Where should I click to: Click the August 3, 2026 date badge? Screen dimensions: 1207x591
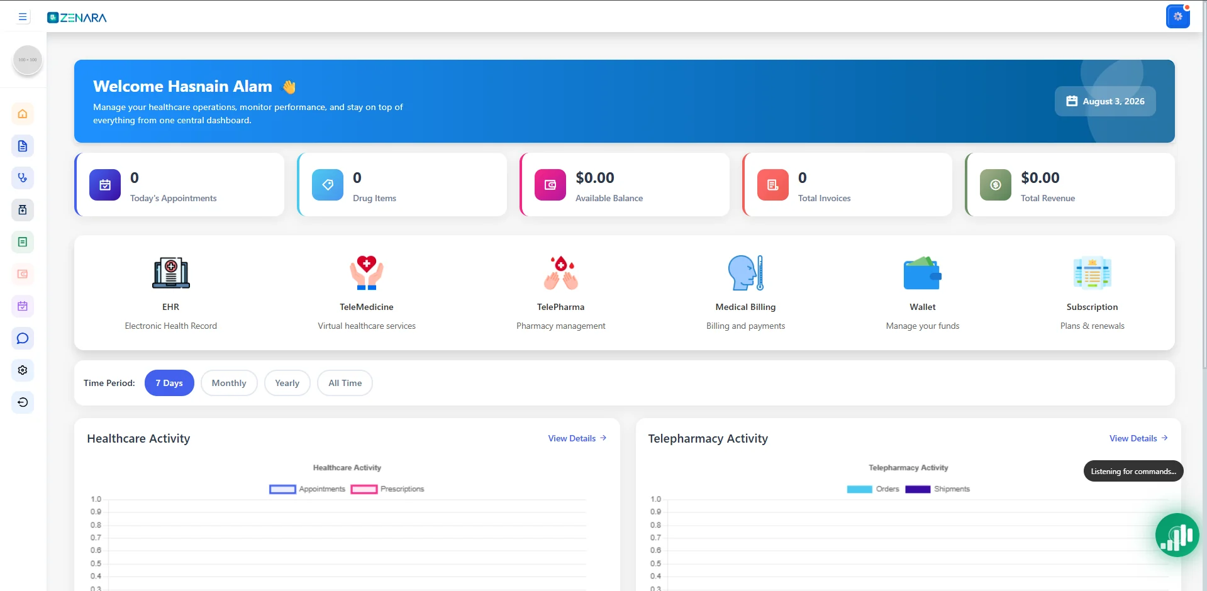click(x=1105, y=101)
